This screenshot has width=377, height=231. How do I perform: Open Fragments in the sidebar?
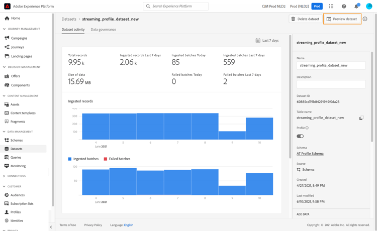(15, 122)
